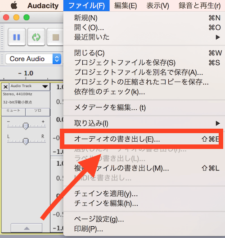Click the timeline ruler at -1.0
This screenshot has height=238, width=225.
[x=26, y=73]
